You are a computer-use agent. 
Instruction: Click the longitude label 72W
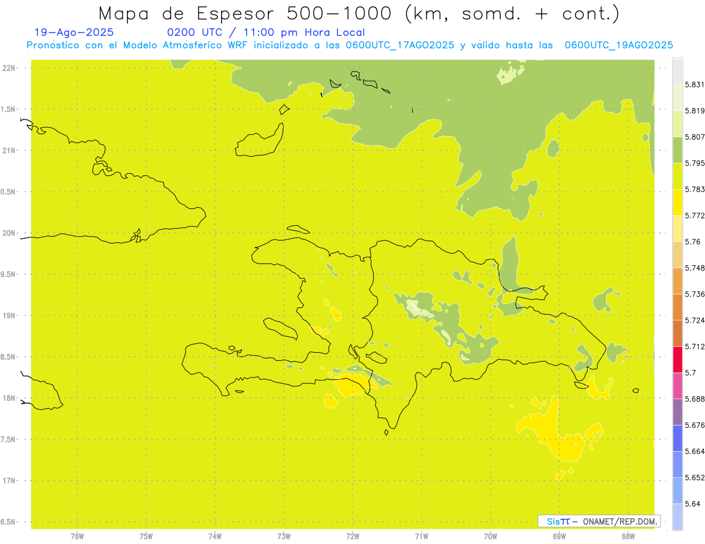pyautogui.click(x=352, y=536)
